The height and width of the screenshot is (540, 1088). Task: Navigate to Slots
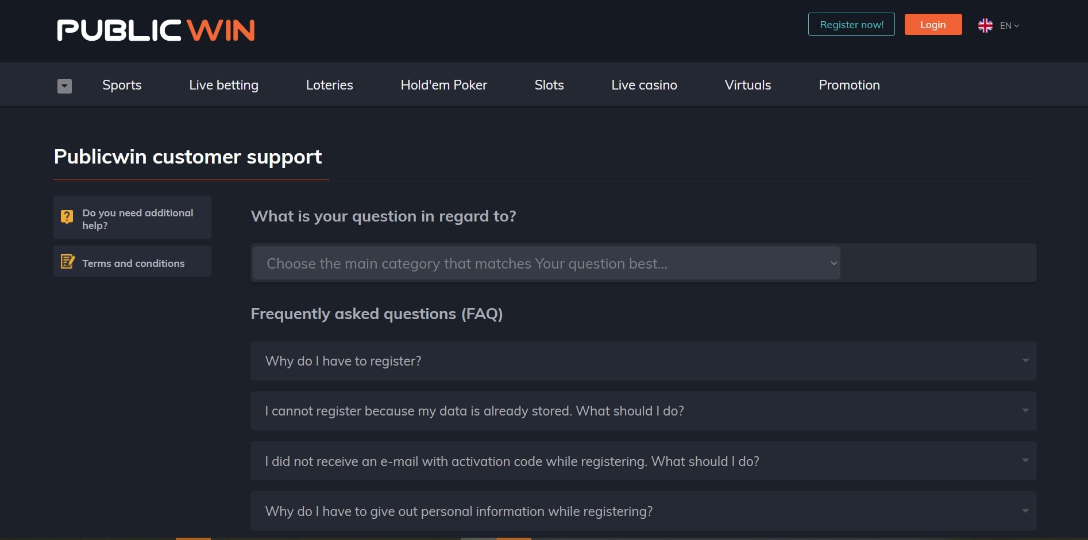(x=549, y=85)
